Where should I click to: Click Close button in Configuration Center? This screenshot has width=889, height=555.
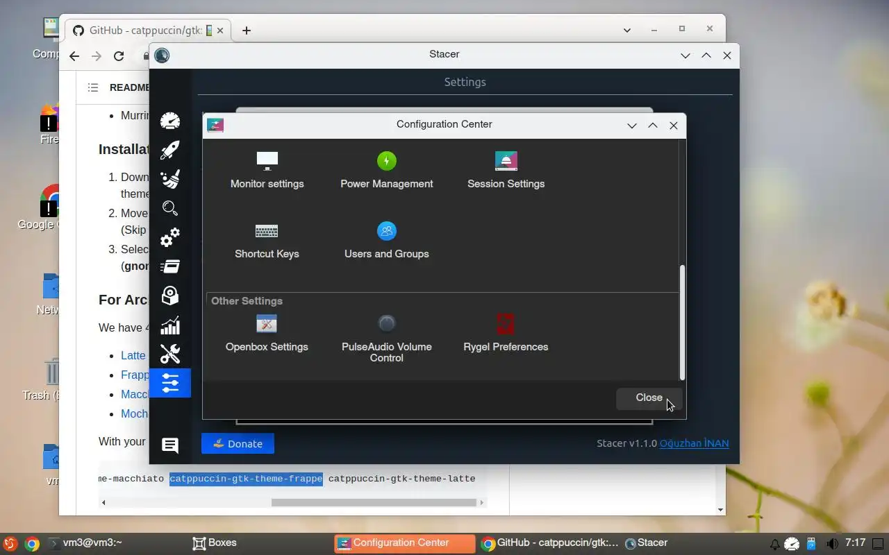pos(649,398)
